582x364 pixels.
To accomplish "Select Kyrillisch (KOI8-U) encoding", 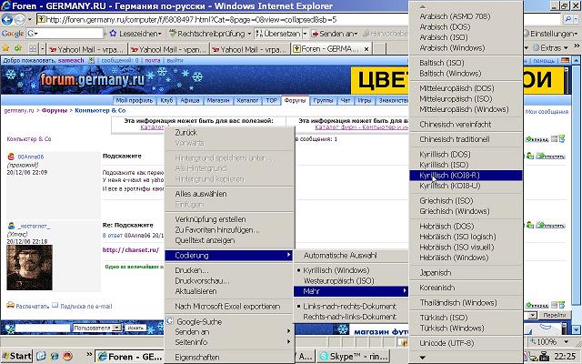I will (x=466, y=186).
